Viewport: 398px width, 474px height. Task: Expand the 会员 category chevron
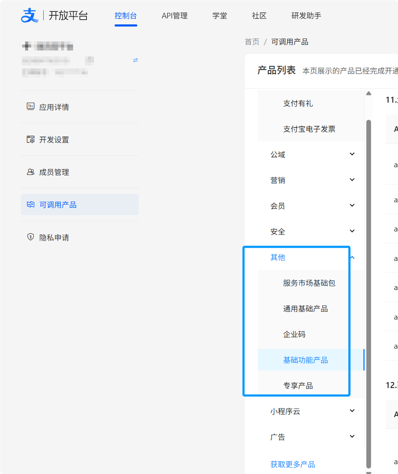[x=352, y=205]
